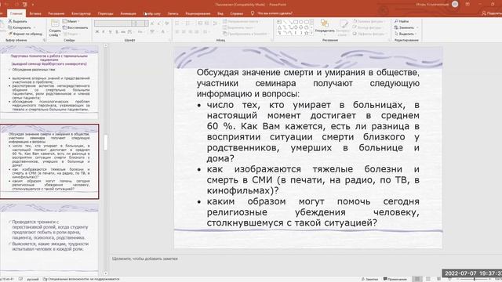Screen dimensions: 502x282
Task: Click the user account avatar
Action: pos(455,4)
